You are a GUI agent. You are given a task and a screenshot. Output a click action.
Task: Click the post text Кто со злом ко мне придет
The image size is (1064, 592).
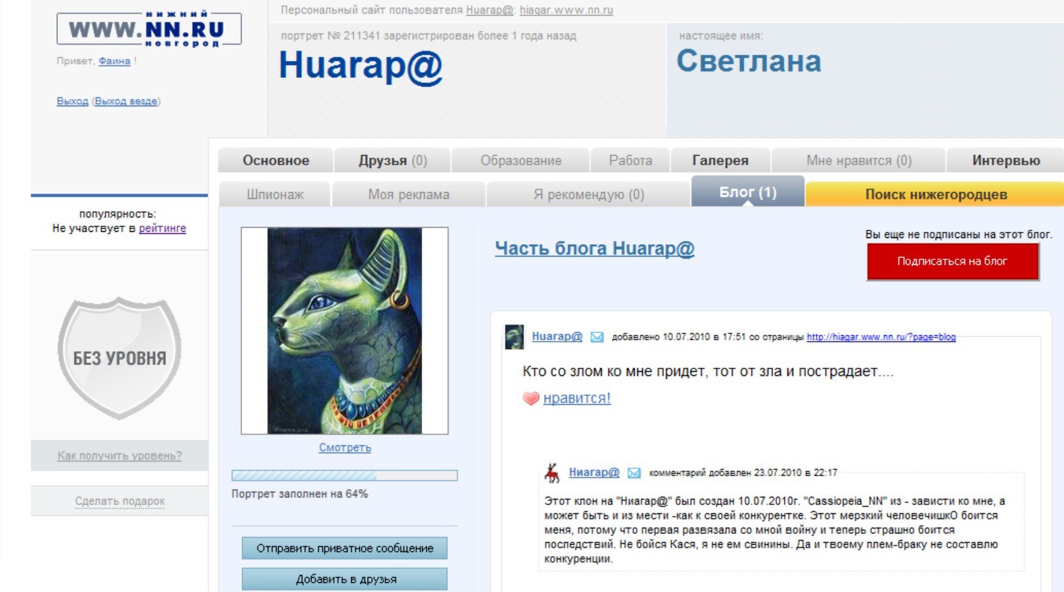[x=708, y=372]
